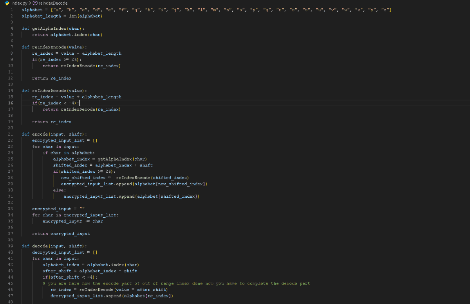Click new_shifted_index = reIndexEncode(shifted_index) line
Screen dimensions: 470x304
125,178
